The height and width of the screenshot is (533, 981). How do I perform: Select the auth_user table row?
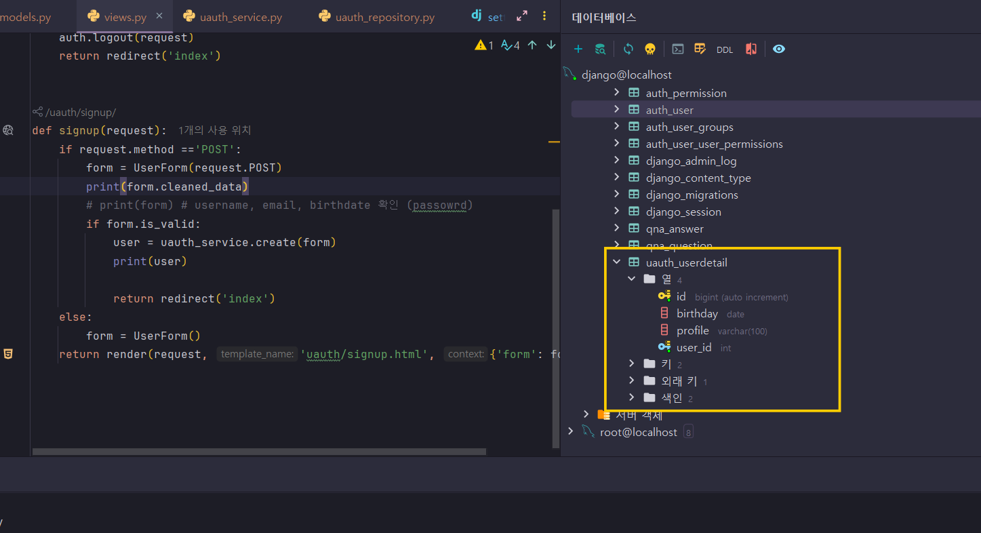click(776, 110)
